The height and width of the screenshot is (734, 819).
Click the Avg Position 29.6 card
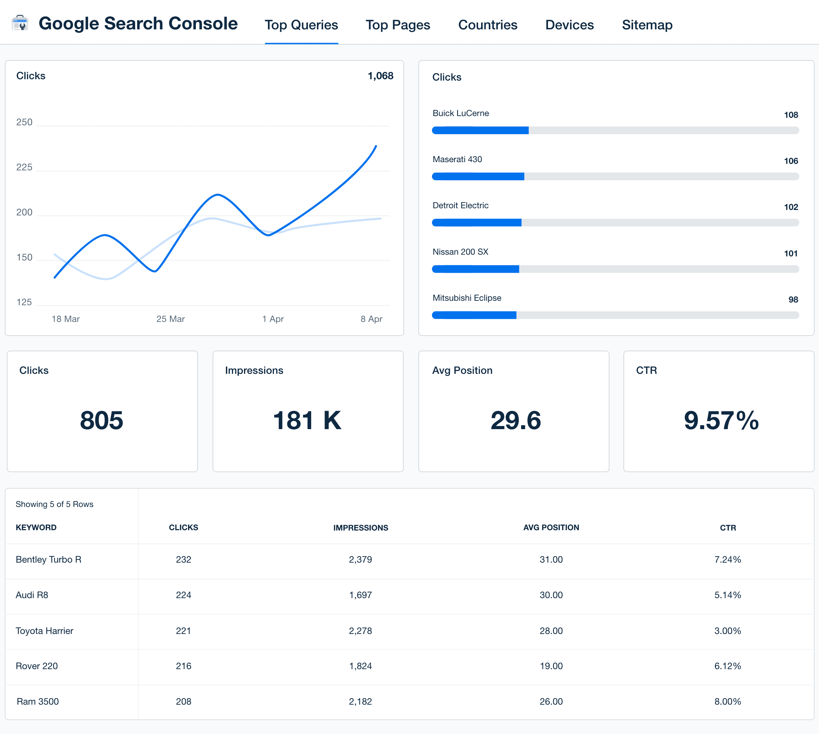tap(513, 411)
